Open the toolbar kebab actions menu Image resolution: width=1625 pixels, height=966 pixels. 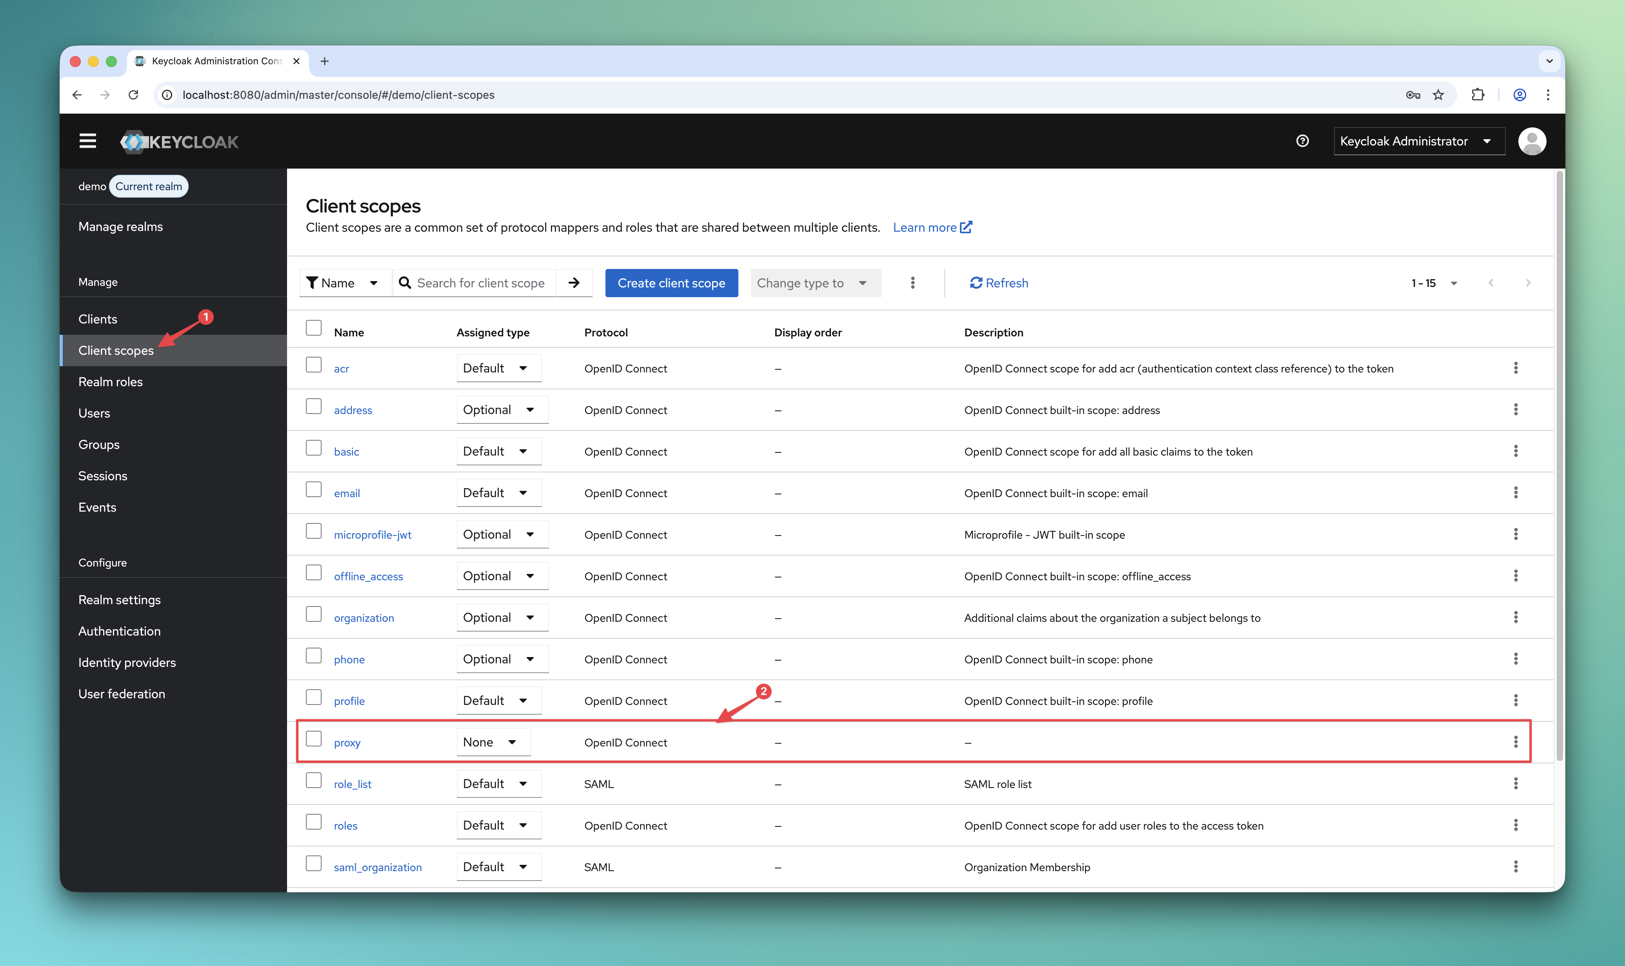[913, 283]
